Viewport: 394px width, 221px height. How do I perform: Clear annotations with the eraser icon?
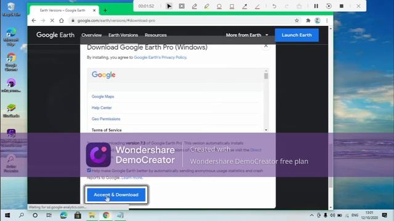coord(299,6)
